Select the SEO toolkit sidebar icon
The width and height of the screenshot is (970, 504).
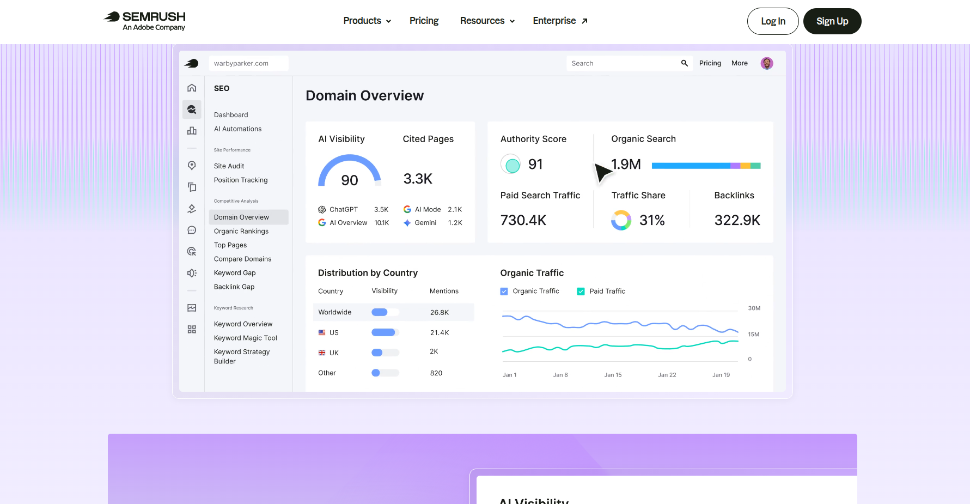click(192, 109)
